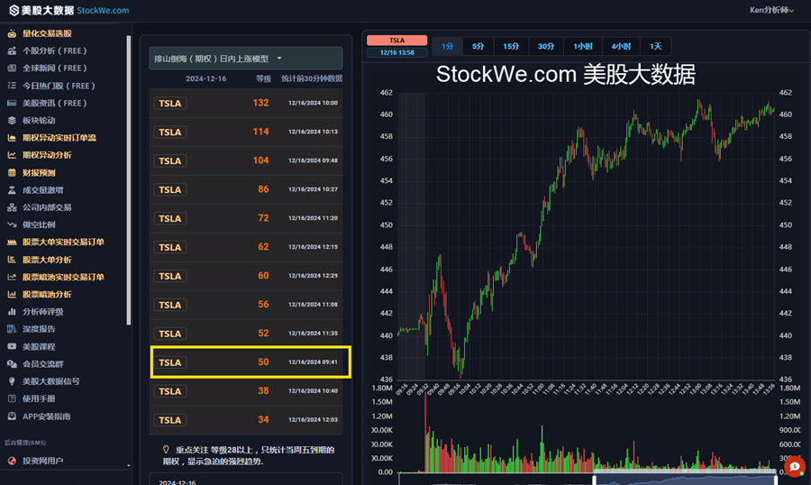The height and width of the screenshot is (485, 811).
Task: Click the 分析师评级 bar-chart icon
Action: [x=12, y=312]
